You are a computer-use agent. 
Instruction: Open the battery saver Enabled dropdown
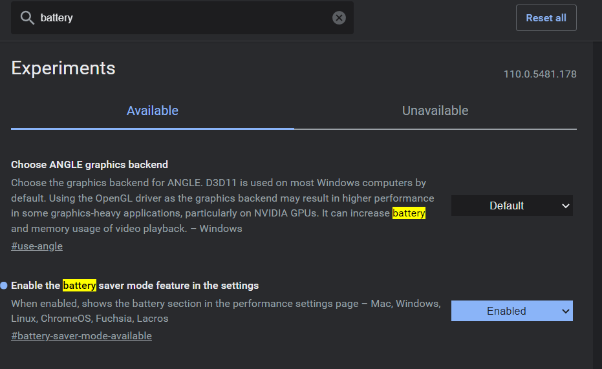(511, 311)
